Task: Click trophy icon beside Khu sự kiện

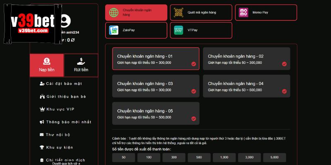Action: point(42,147)
